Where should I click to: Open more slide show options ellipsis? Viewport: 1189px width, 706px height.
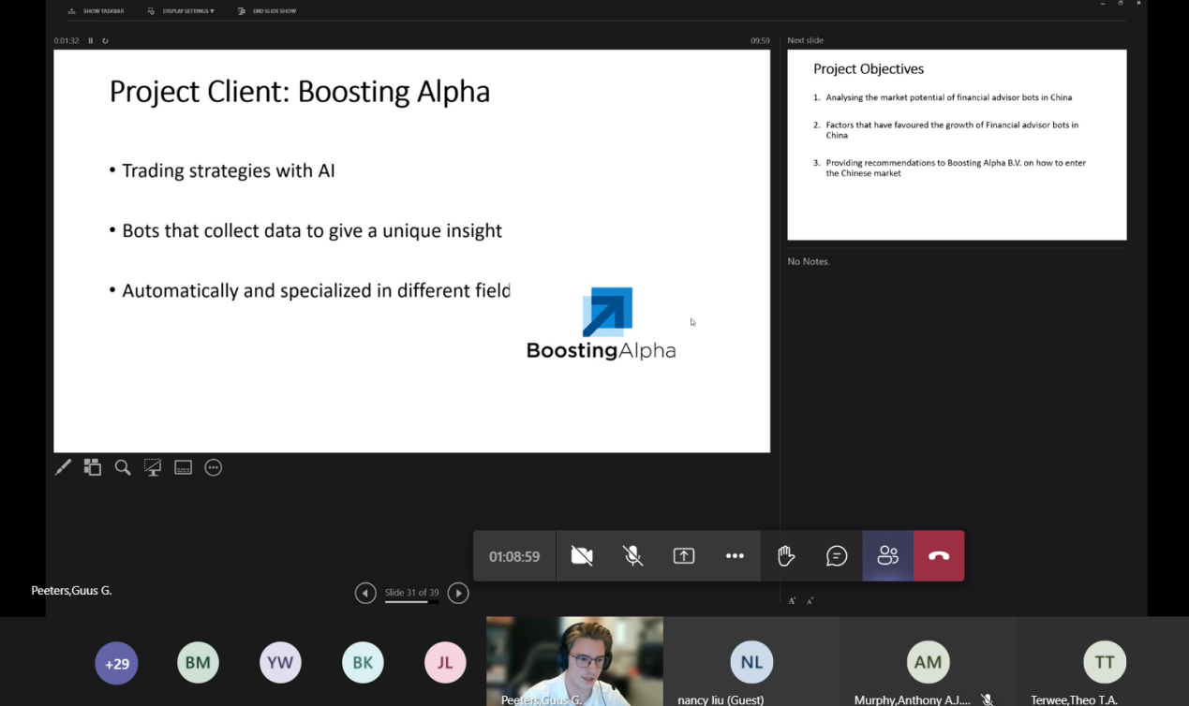click(x=214, y=467)
